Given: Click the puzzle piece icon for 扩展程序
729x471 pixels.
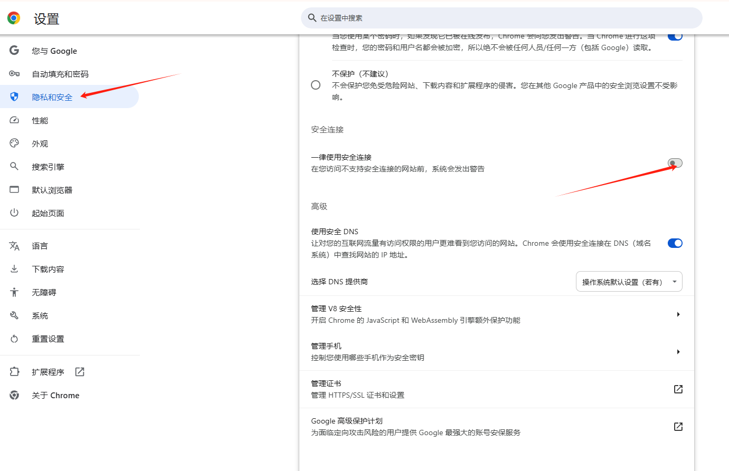Looking at the screenshot, I should [x=14, y=372].
